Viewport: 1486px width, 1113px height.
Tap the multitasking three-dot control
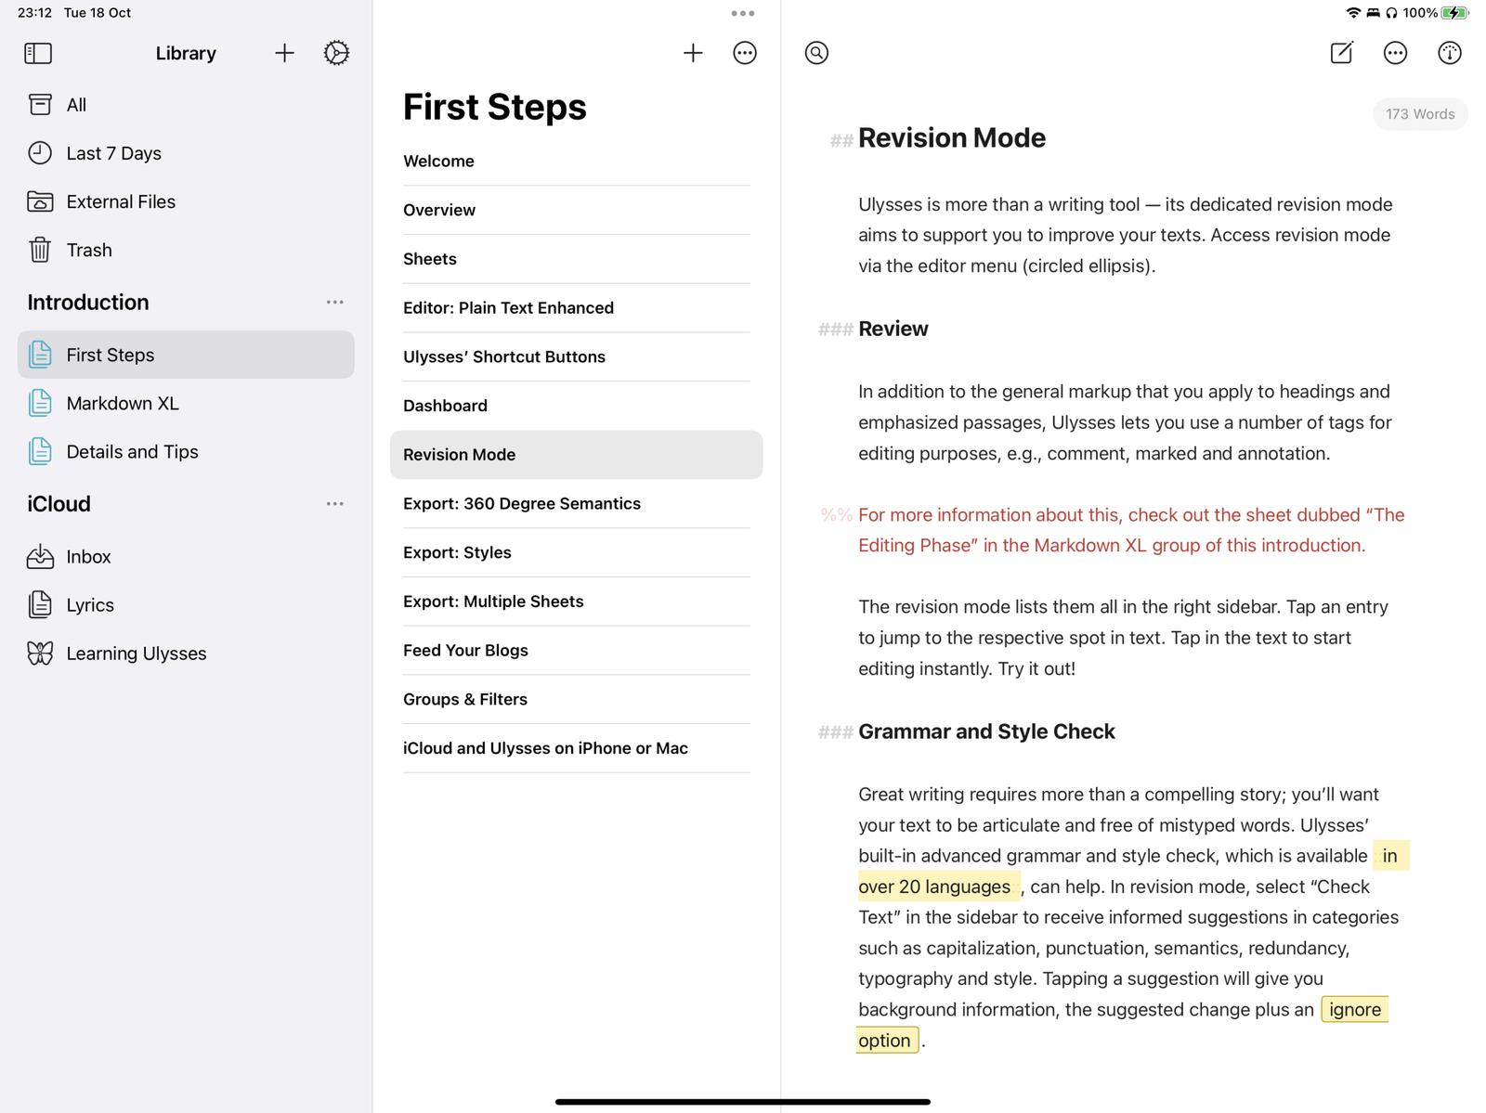[743, 13]
